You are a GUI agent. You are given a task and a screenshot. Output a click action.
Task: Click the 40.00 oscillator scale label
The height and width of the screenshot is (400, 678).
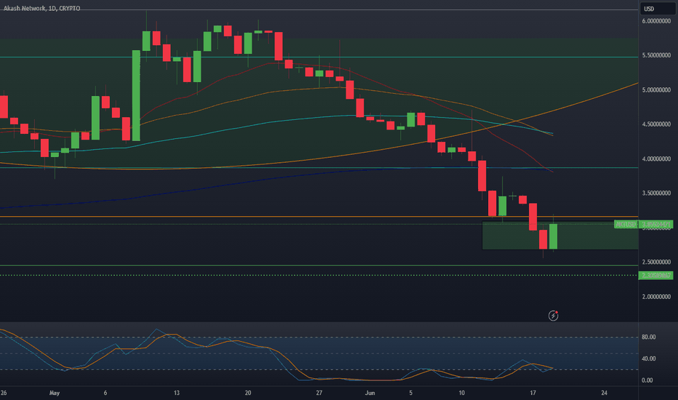(x=649, y=359)
